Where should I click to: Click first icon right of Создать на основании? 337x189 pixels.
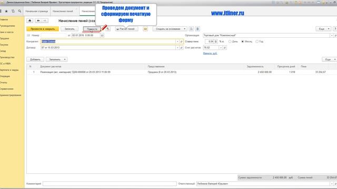191,29
